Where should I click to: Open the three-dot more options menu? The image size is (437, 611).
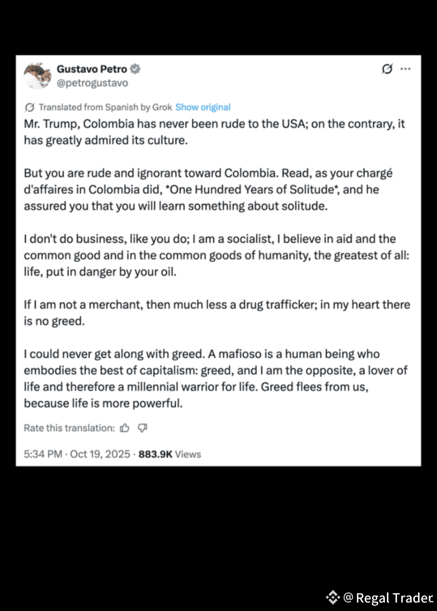[x=405, y=69]
